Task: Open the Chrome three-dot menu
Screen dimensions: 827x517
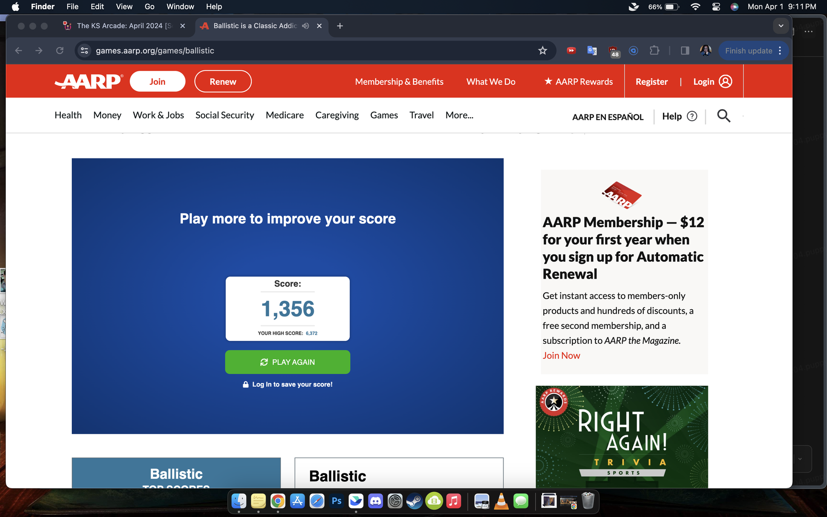Action: coord(780,51)
